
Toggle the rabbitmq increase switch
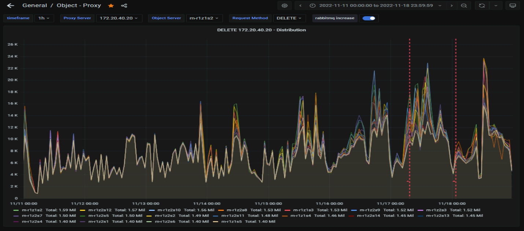(369, 18)
